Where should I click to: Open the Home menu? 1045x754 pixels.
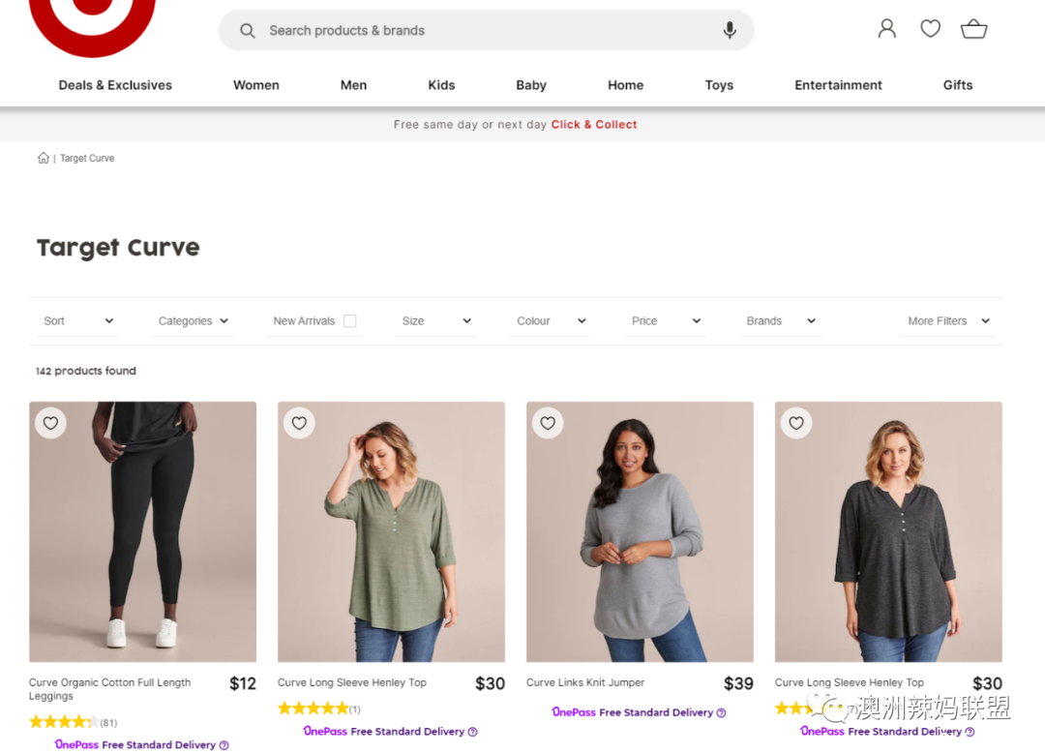pos(625,85)
